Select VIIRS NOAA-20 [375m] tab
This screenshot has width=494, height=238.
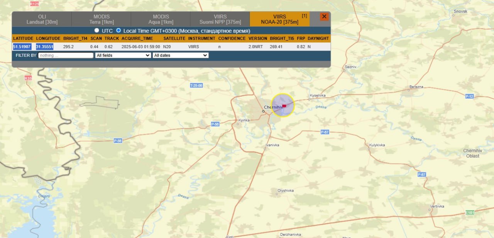click(280, 19)
